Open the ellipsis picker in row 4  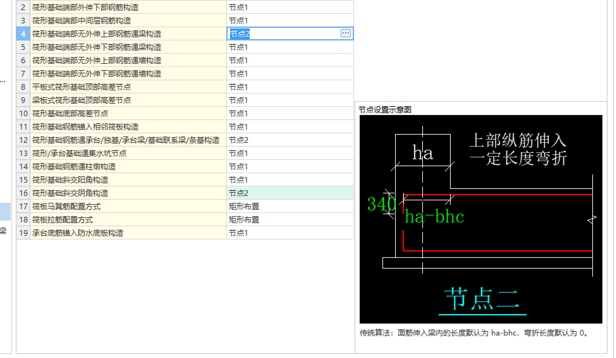[345, 33]
